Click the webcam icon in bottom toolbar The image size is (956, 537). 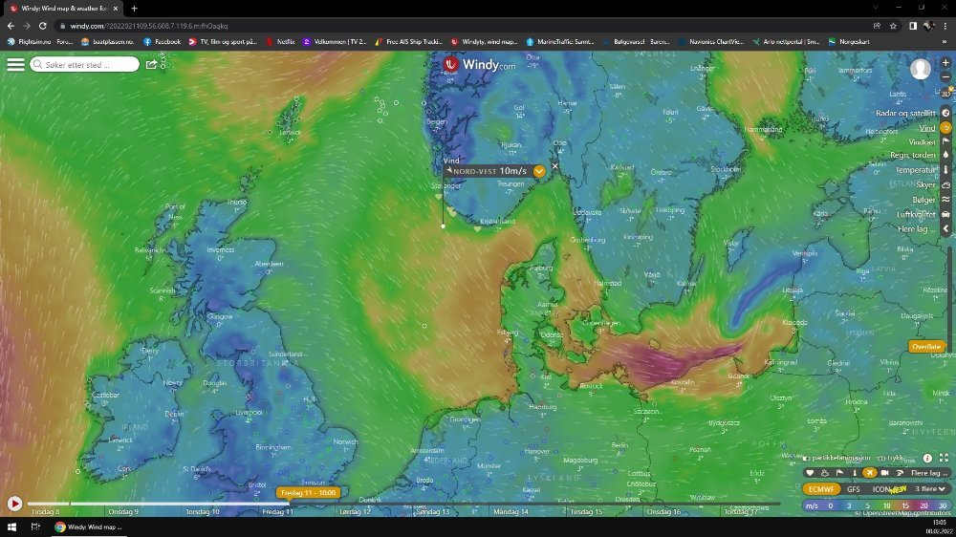tap(884, 473)
